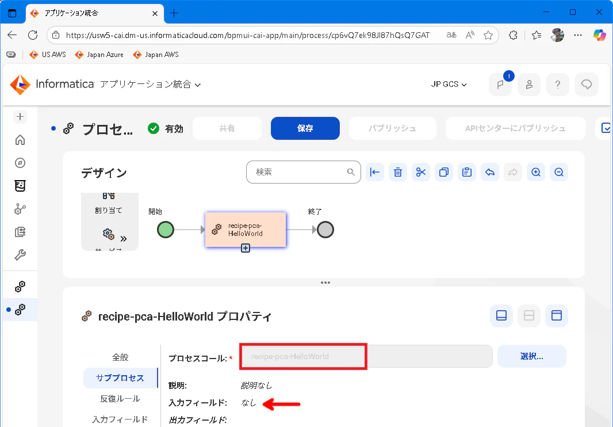Click the Informatica logo
The image size is (613, 427).
(52, 84)
